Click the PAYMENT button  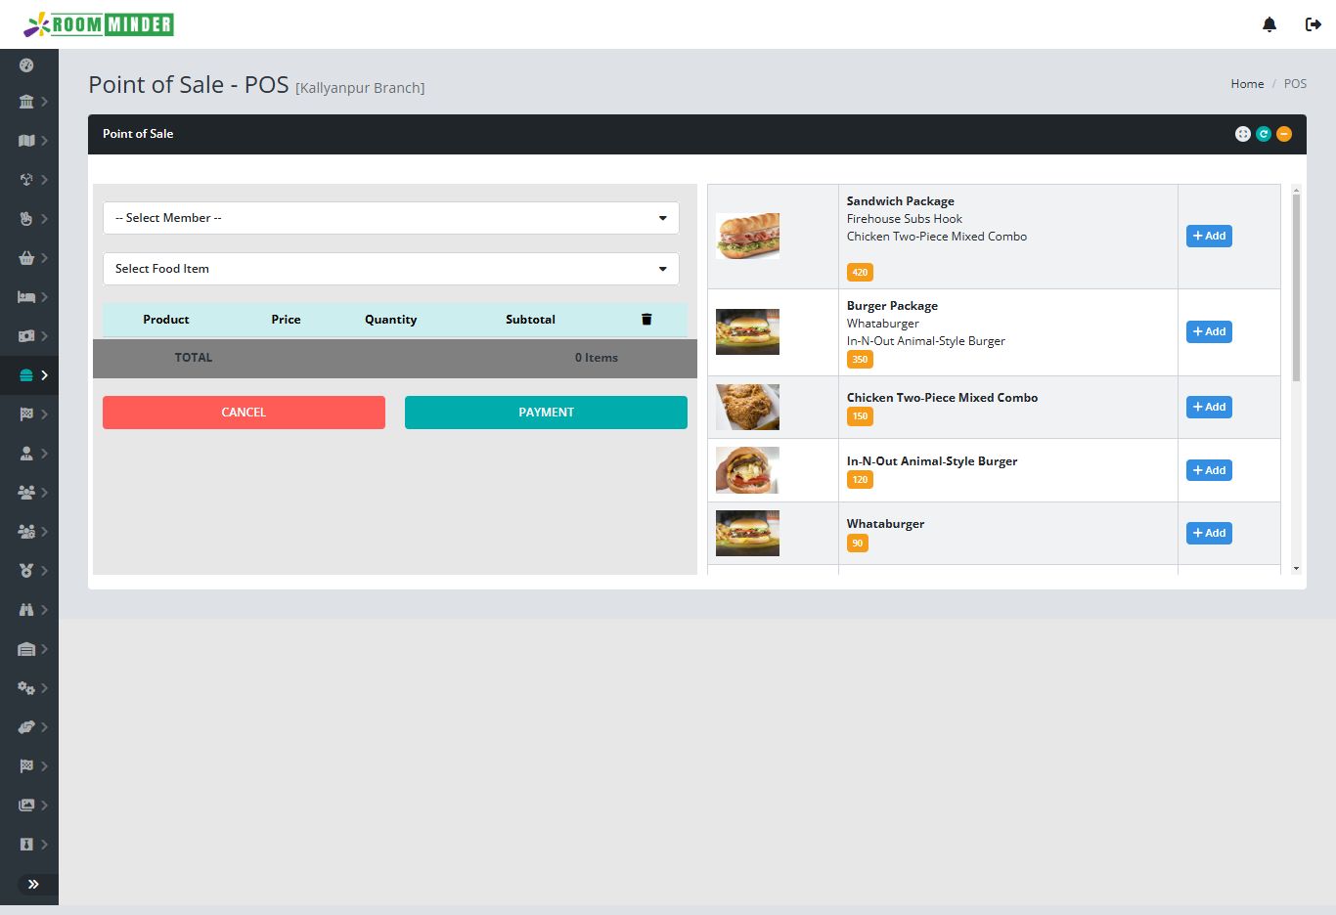(x=546, y=413)
